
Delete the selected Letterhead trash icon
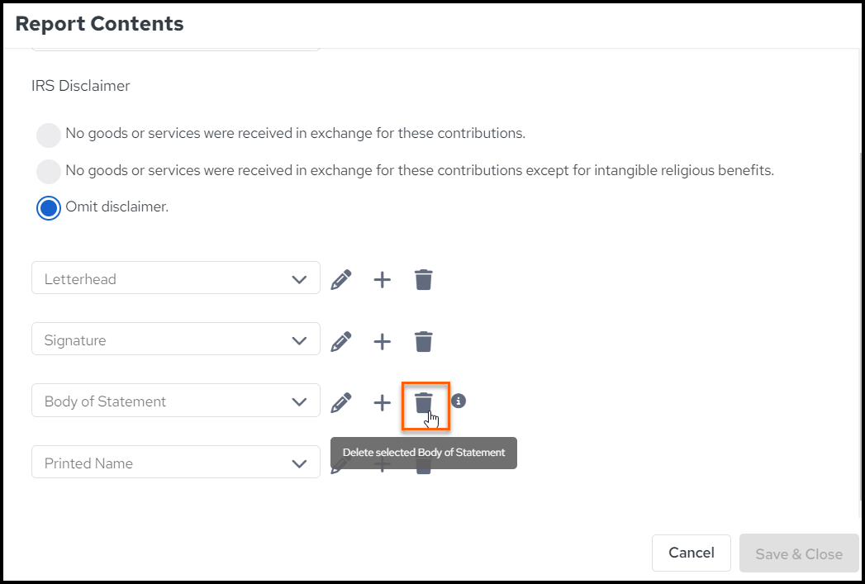point(424,279)
